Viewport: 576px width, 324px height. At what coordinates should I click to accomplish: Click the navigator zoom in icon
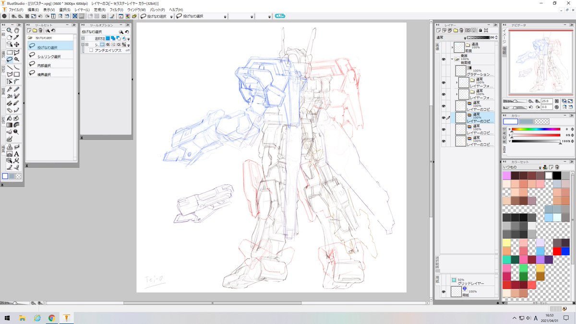537,101
